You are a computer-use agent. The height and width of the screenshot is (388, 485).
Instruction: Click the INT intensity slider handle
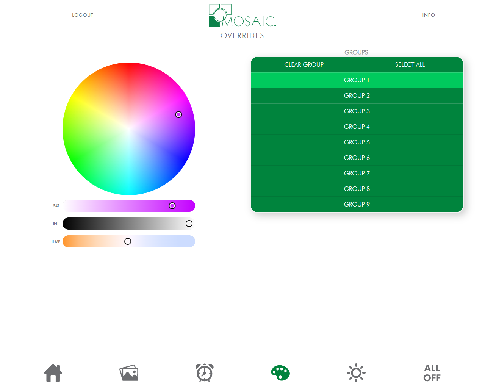(x=189, y=224)
